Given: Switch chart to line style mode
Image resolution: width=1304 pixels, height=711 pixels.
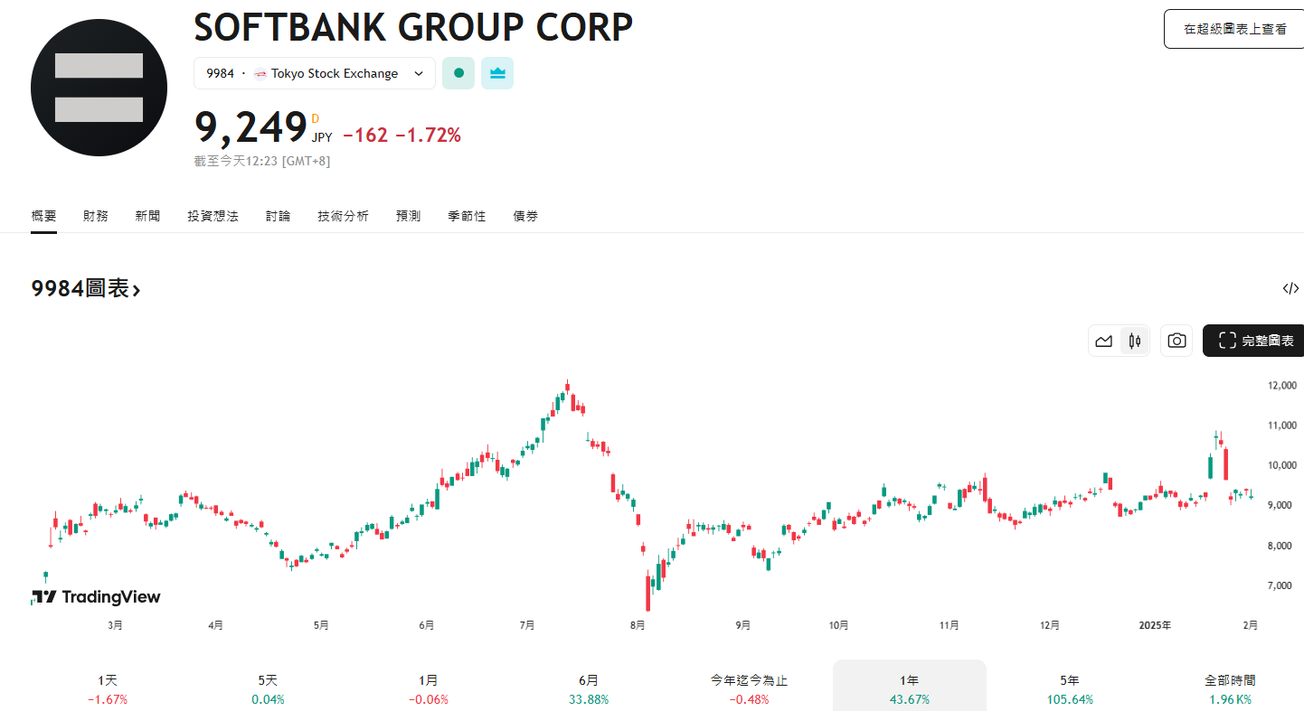Looking at the screenshot, I should (x=1104, y=341).
